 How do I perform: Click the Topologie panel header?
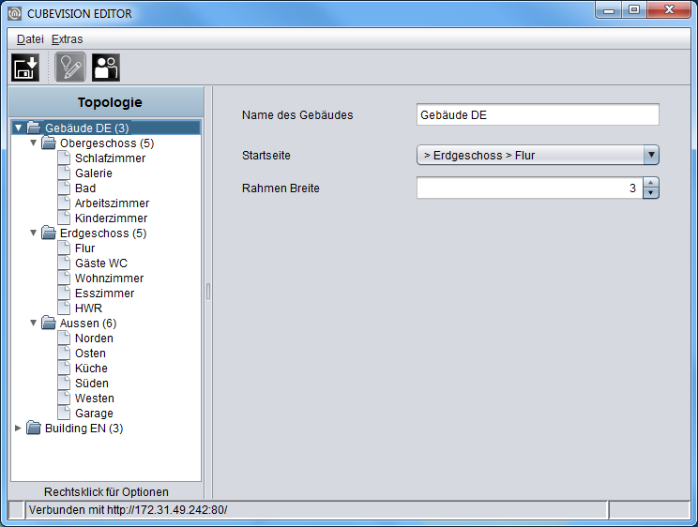tap(106, 102)
